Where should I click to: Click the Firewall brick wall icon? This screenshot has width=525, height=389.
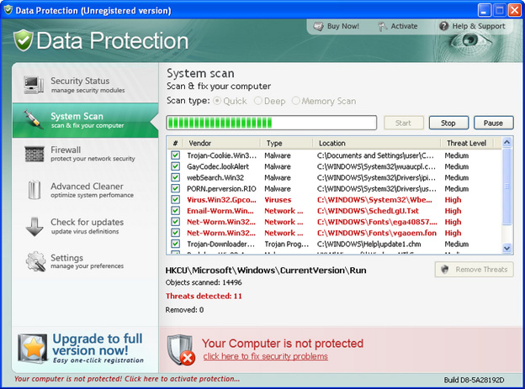pyautogui.click(x=34, y=155)
